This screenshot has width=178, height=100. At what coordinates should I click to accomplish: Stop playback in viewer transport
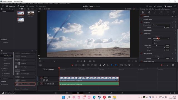[x=84, y=61]
